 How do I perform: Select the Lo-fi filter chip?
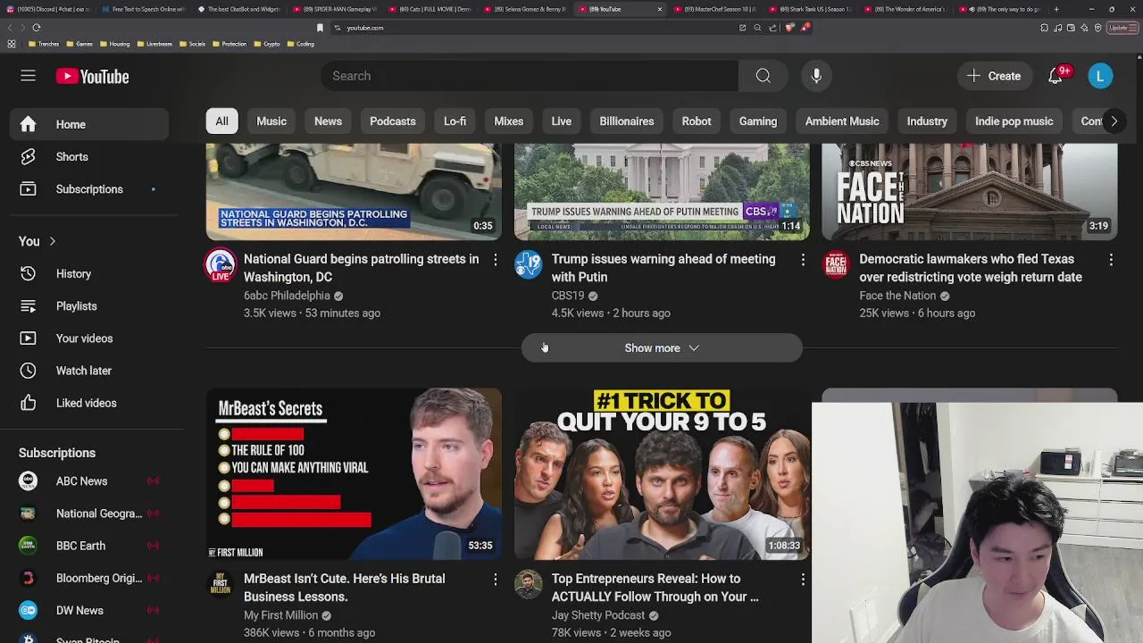(x=455, y=121)
